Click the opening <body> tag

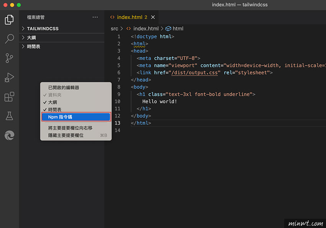pyautogui.click(x=140, y=87)
